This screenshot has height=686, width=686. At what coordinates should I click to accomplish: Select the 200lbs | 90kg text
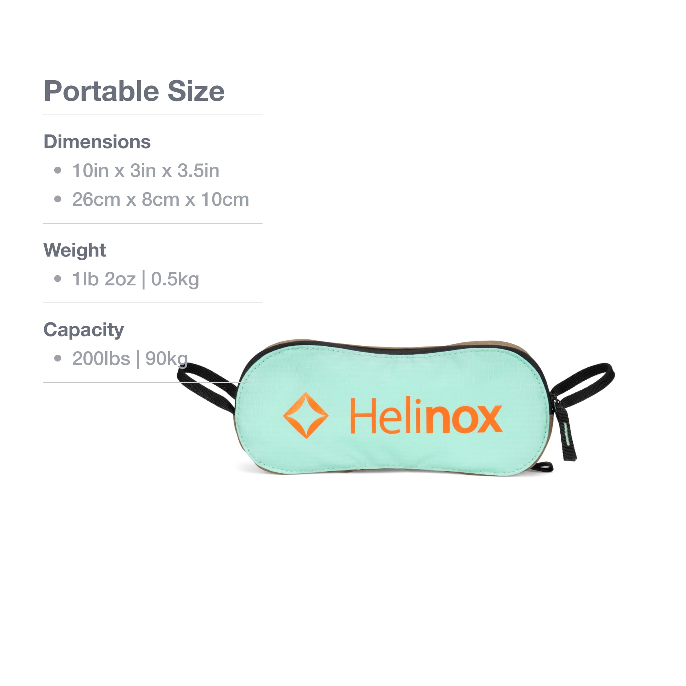point(130,359)
